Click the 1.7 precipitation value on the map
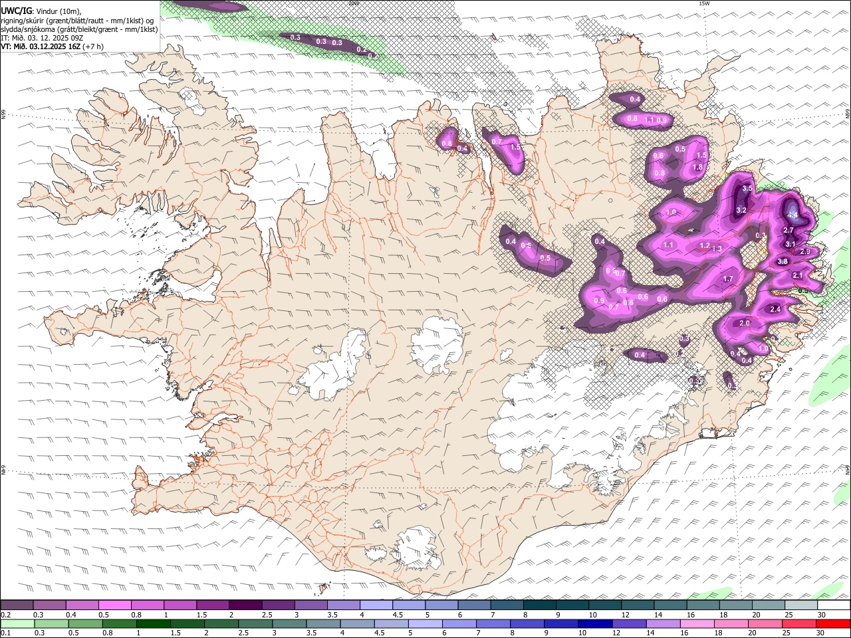Screen dimensions: 851x638 [x=728, y=280]
